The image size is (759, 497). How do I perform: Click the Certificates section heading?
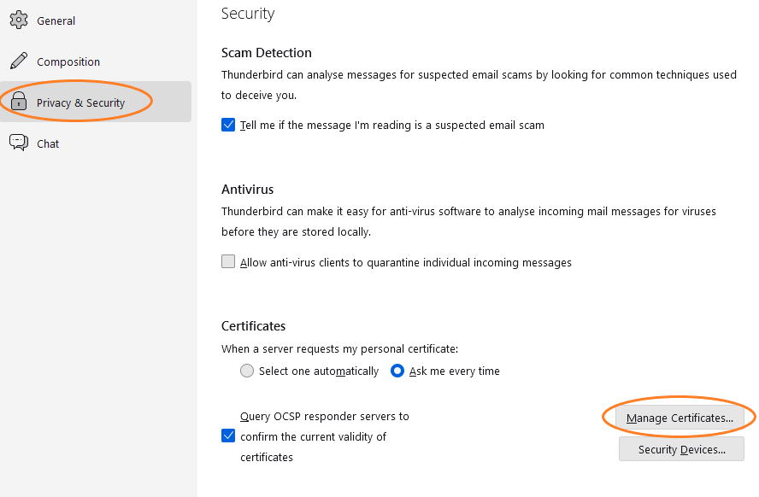point(253,325)
